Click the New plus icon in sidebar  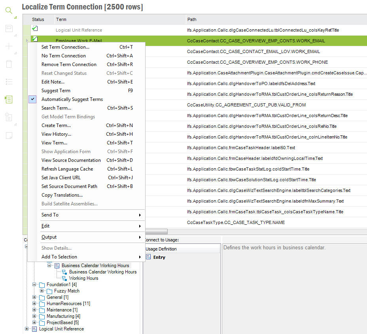[x=9, y=46]
